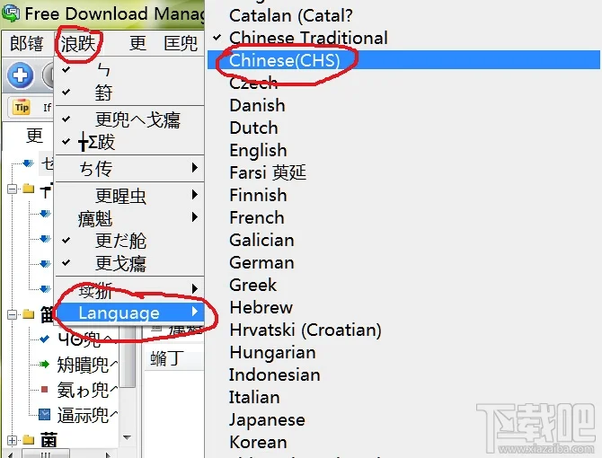Click the red square icon in tree
This screenshot has width=602, height=458.
click(44, 390)
